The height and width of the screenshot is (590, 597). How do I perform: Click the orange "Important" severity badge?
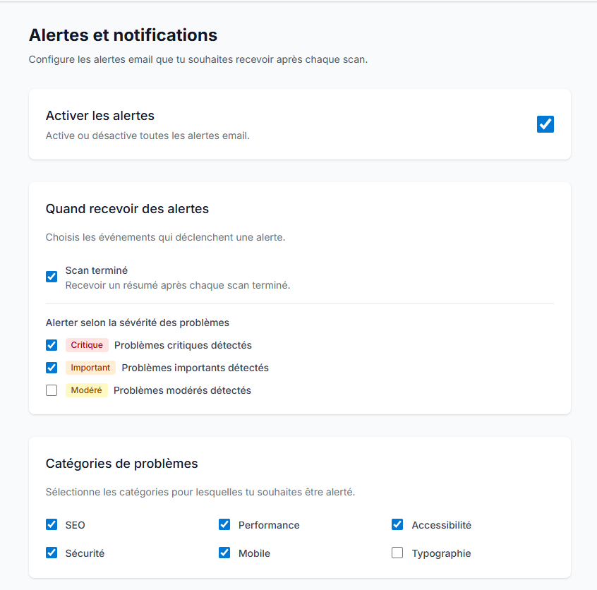tap(90, 368)
